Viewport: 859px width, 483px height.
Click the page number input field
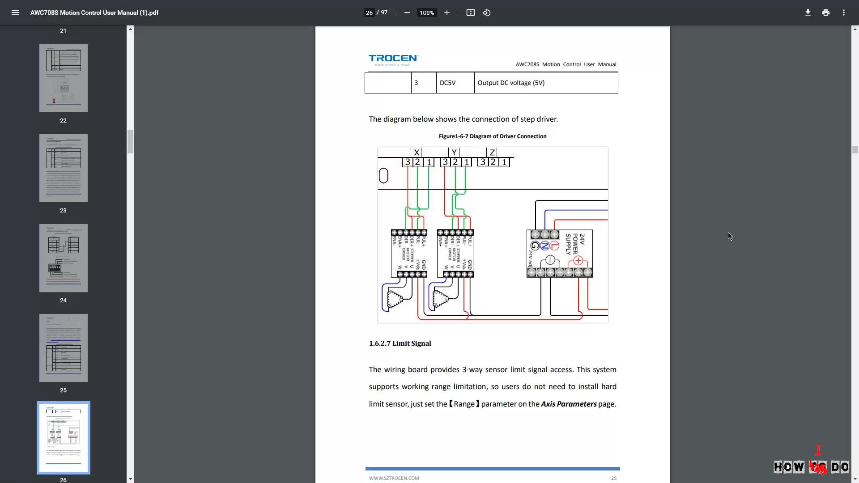(369, 13)
